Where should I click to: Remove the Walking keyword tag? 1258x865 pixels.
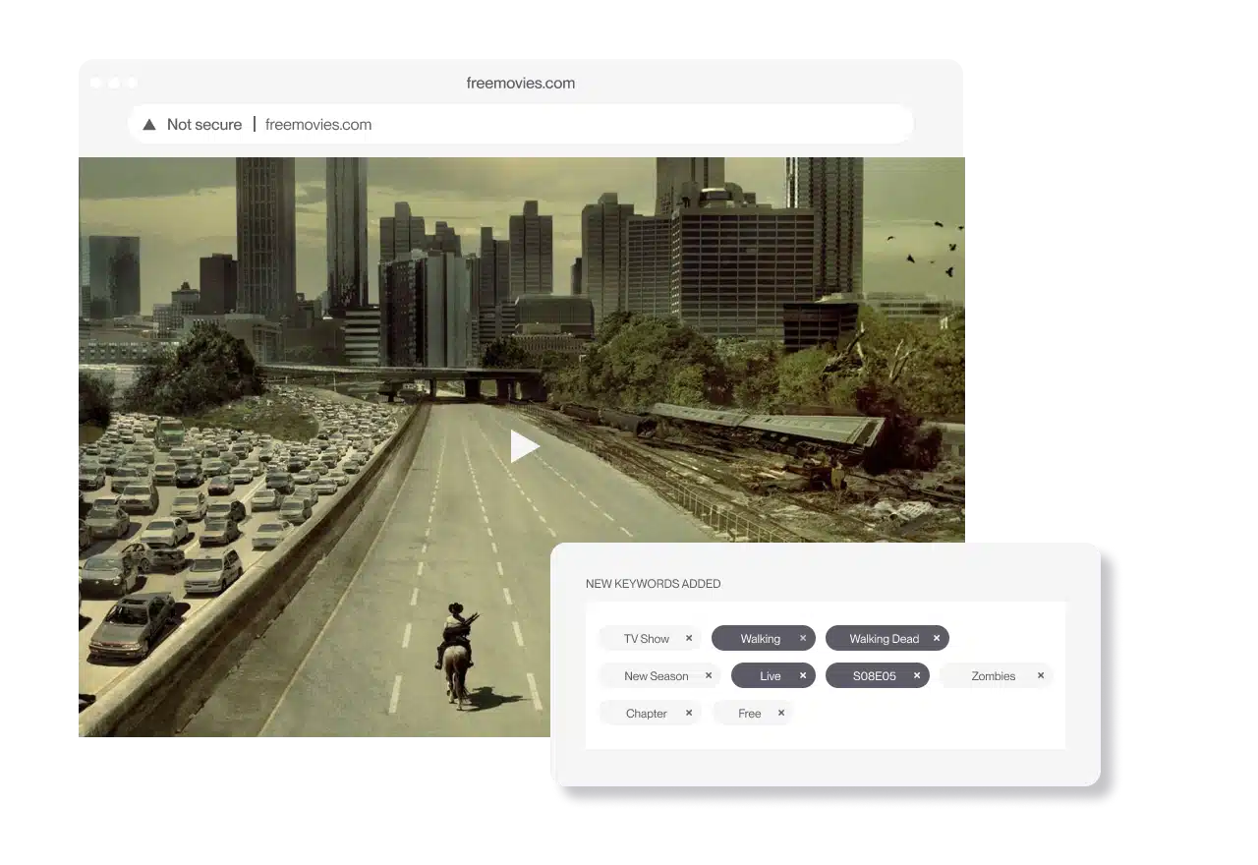click(x=803, y=638)
